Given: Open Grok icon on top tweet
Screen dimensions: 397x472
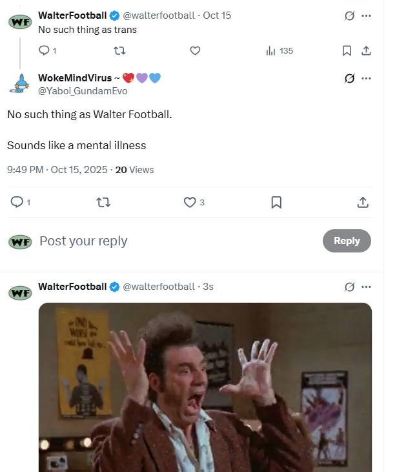Looking at the screenshot, I should coord(350,15).
